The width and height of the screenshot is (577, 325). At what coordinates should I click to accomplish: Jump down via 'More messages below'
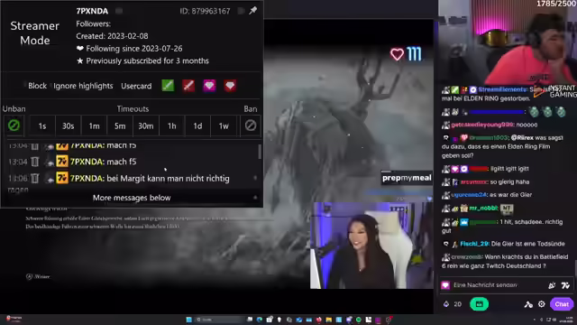132,198
